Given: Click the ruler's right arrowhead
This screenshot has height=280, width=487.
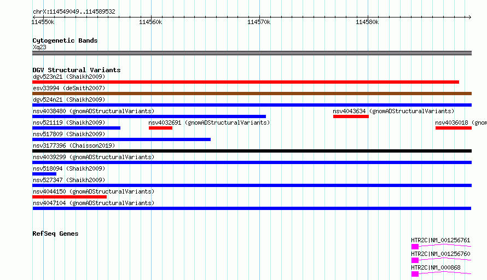Looking at the screenshot, I should click(470, 17).
